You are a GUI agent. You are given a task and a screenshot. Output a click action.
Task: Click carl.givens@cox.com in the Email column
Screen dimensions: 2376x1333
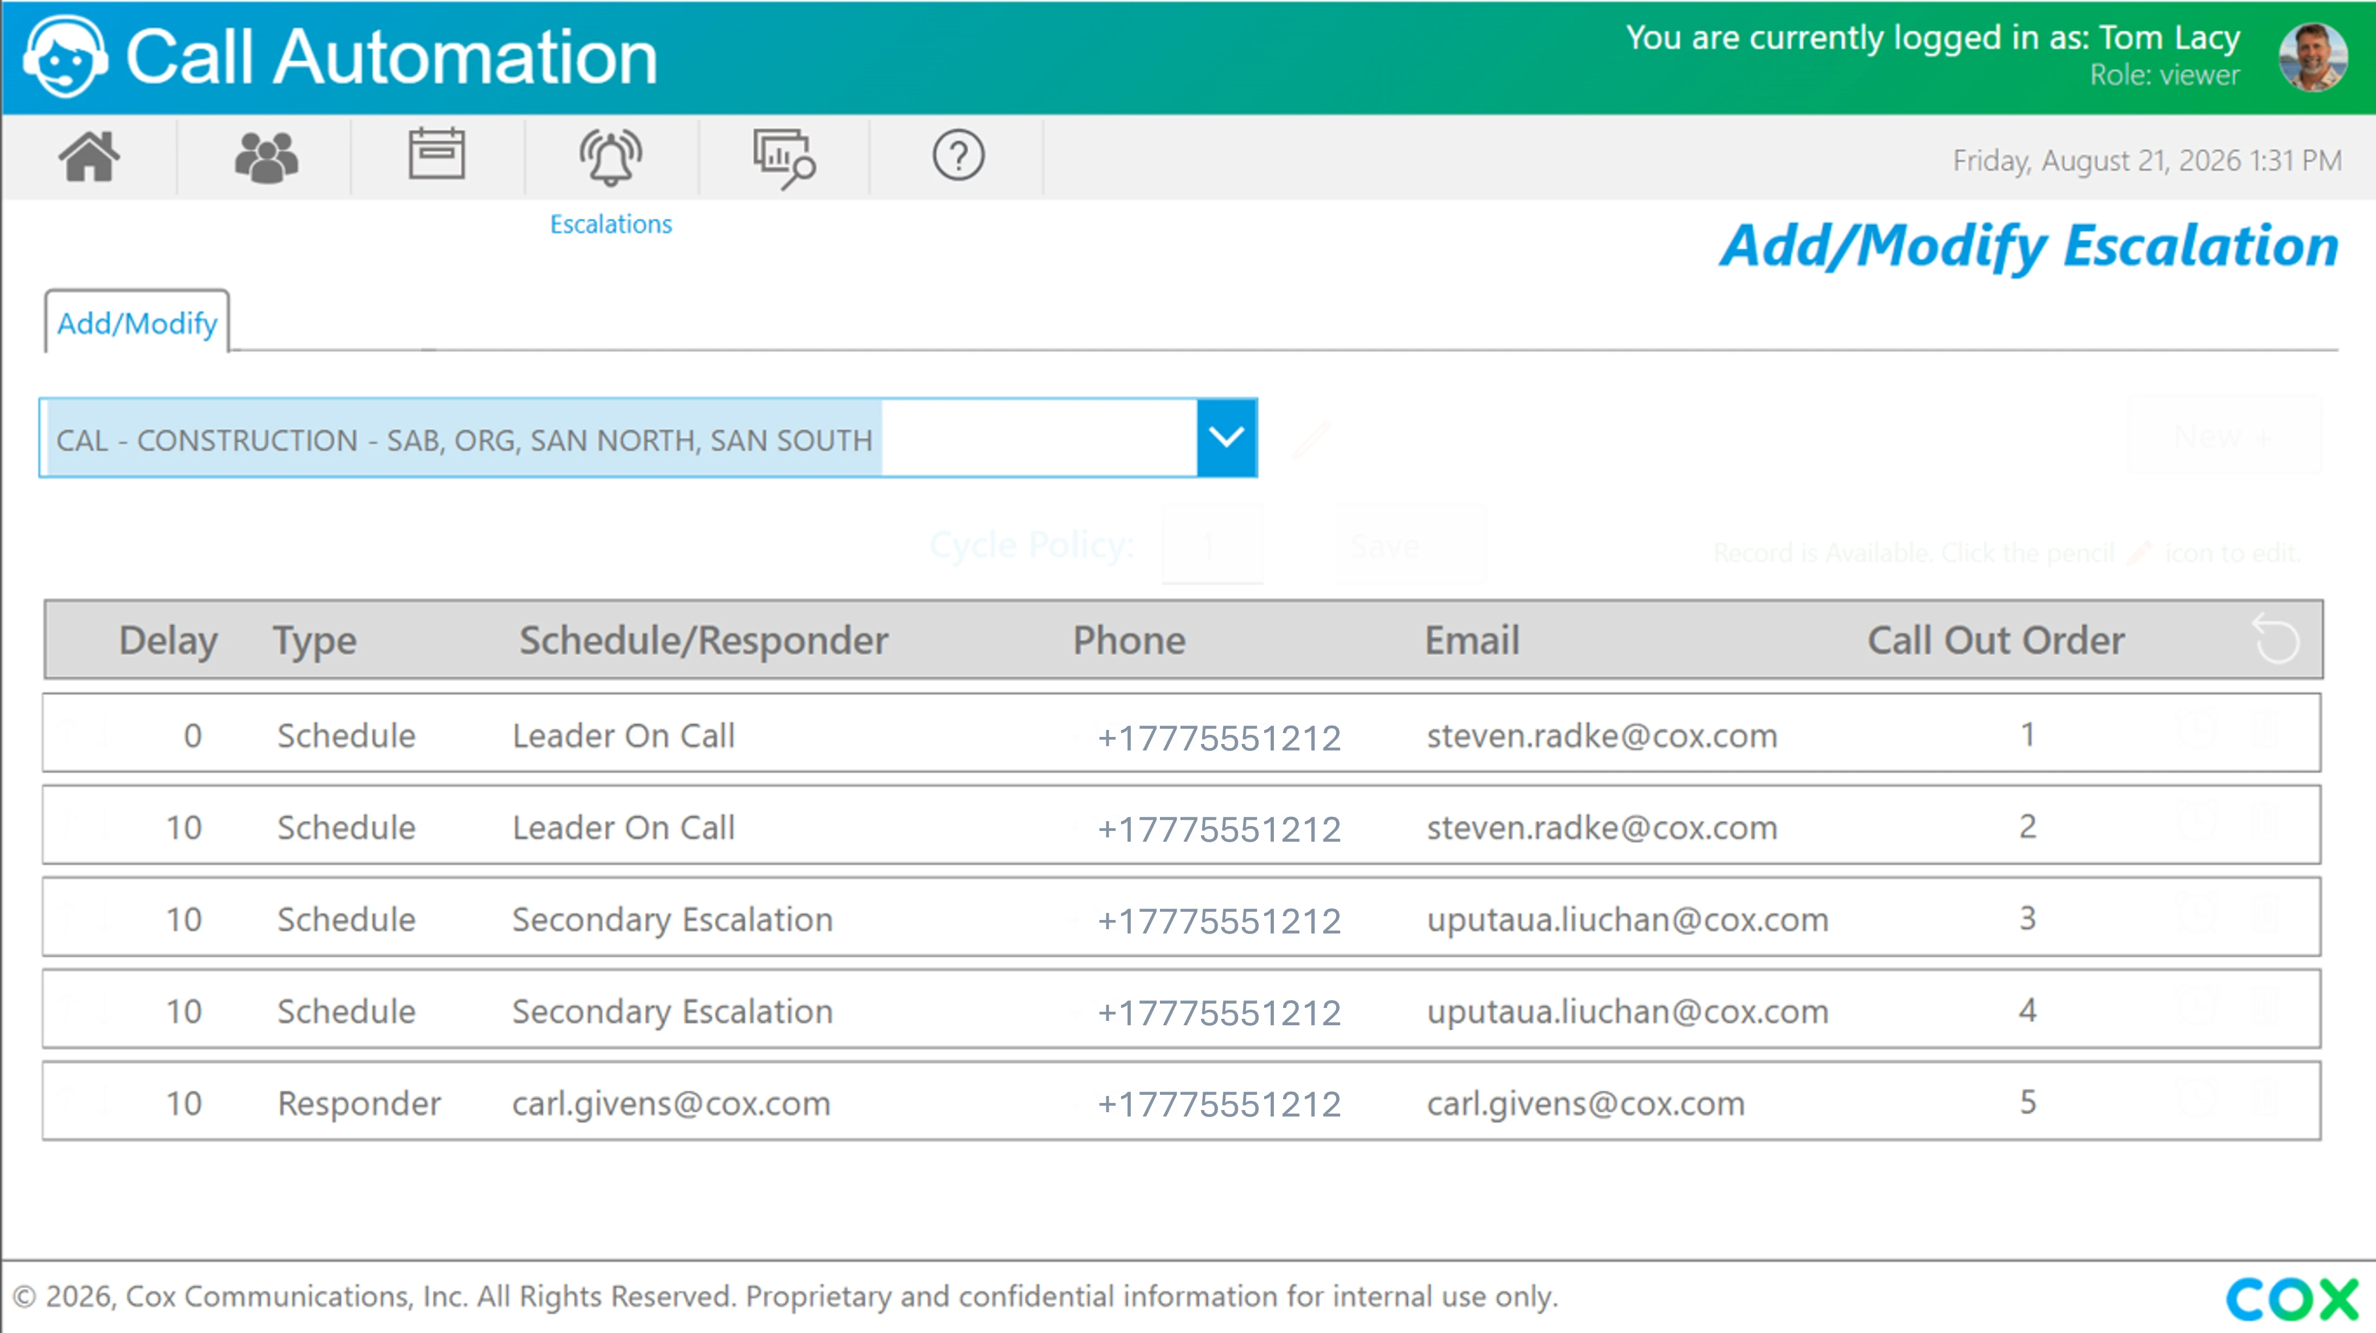click(x=1585, y=1104)
